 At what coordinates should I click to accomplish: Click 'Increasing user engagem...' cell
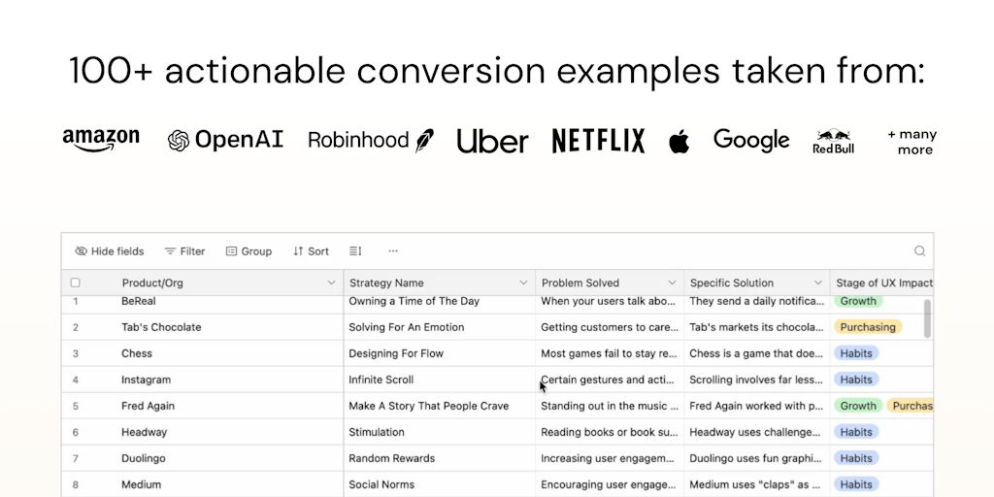[610, 458]
